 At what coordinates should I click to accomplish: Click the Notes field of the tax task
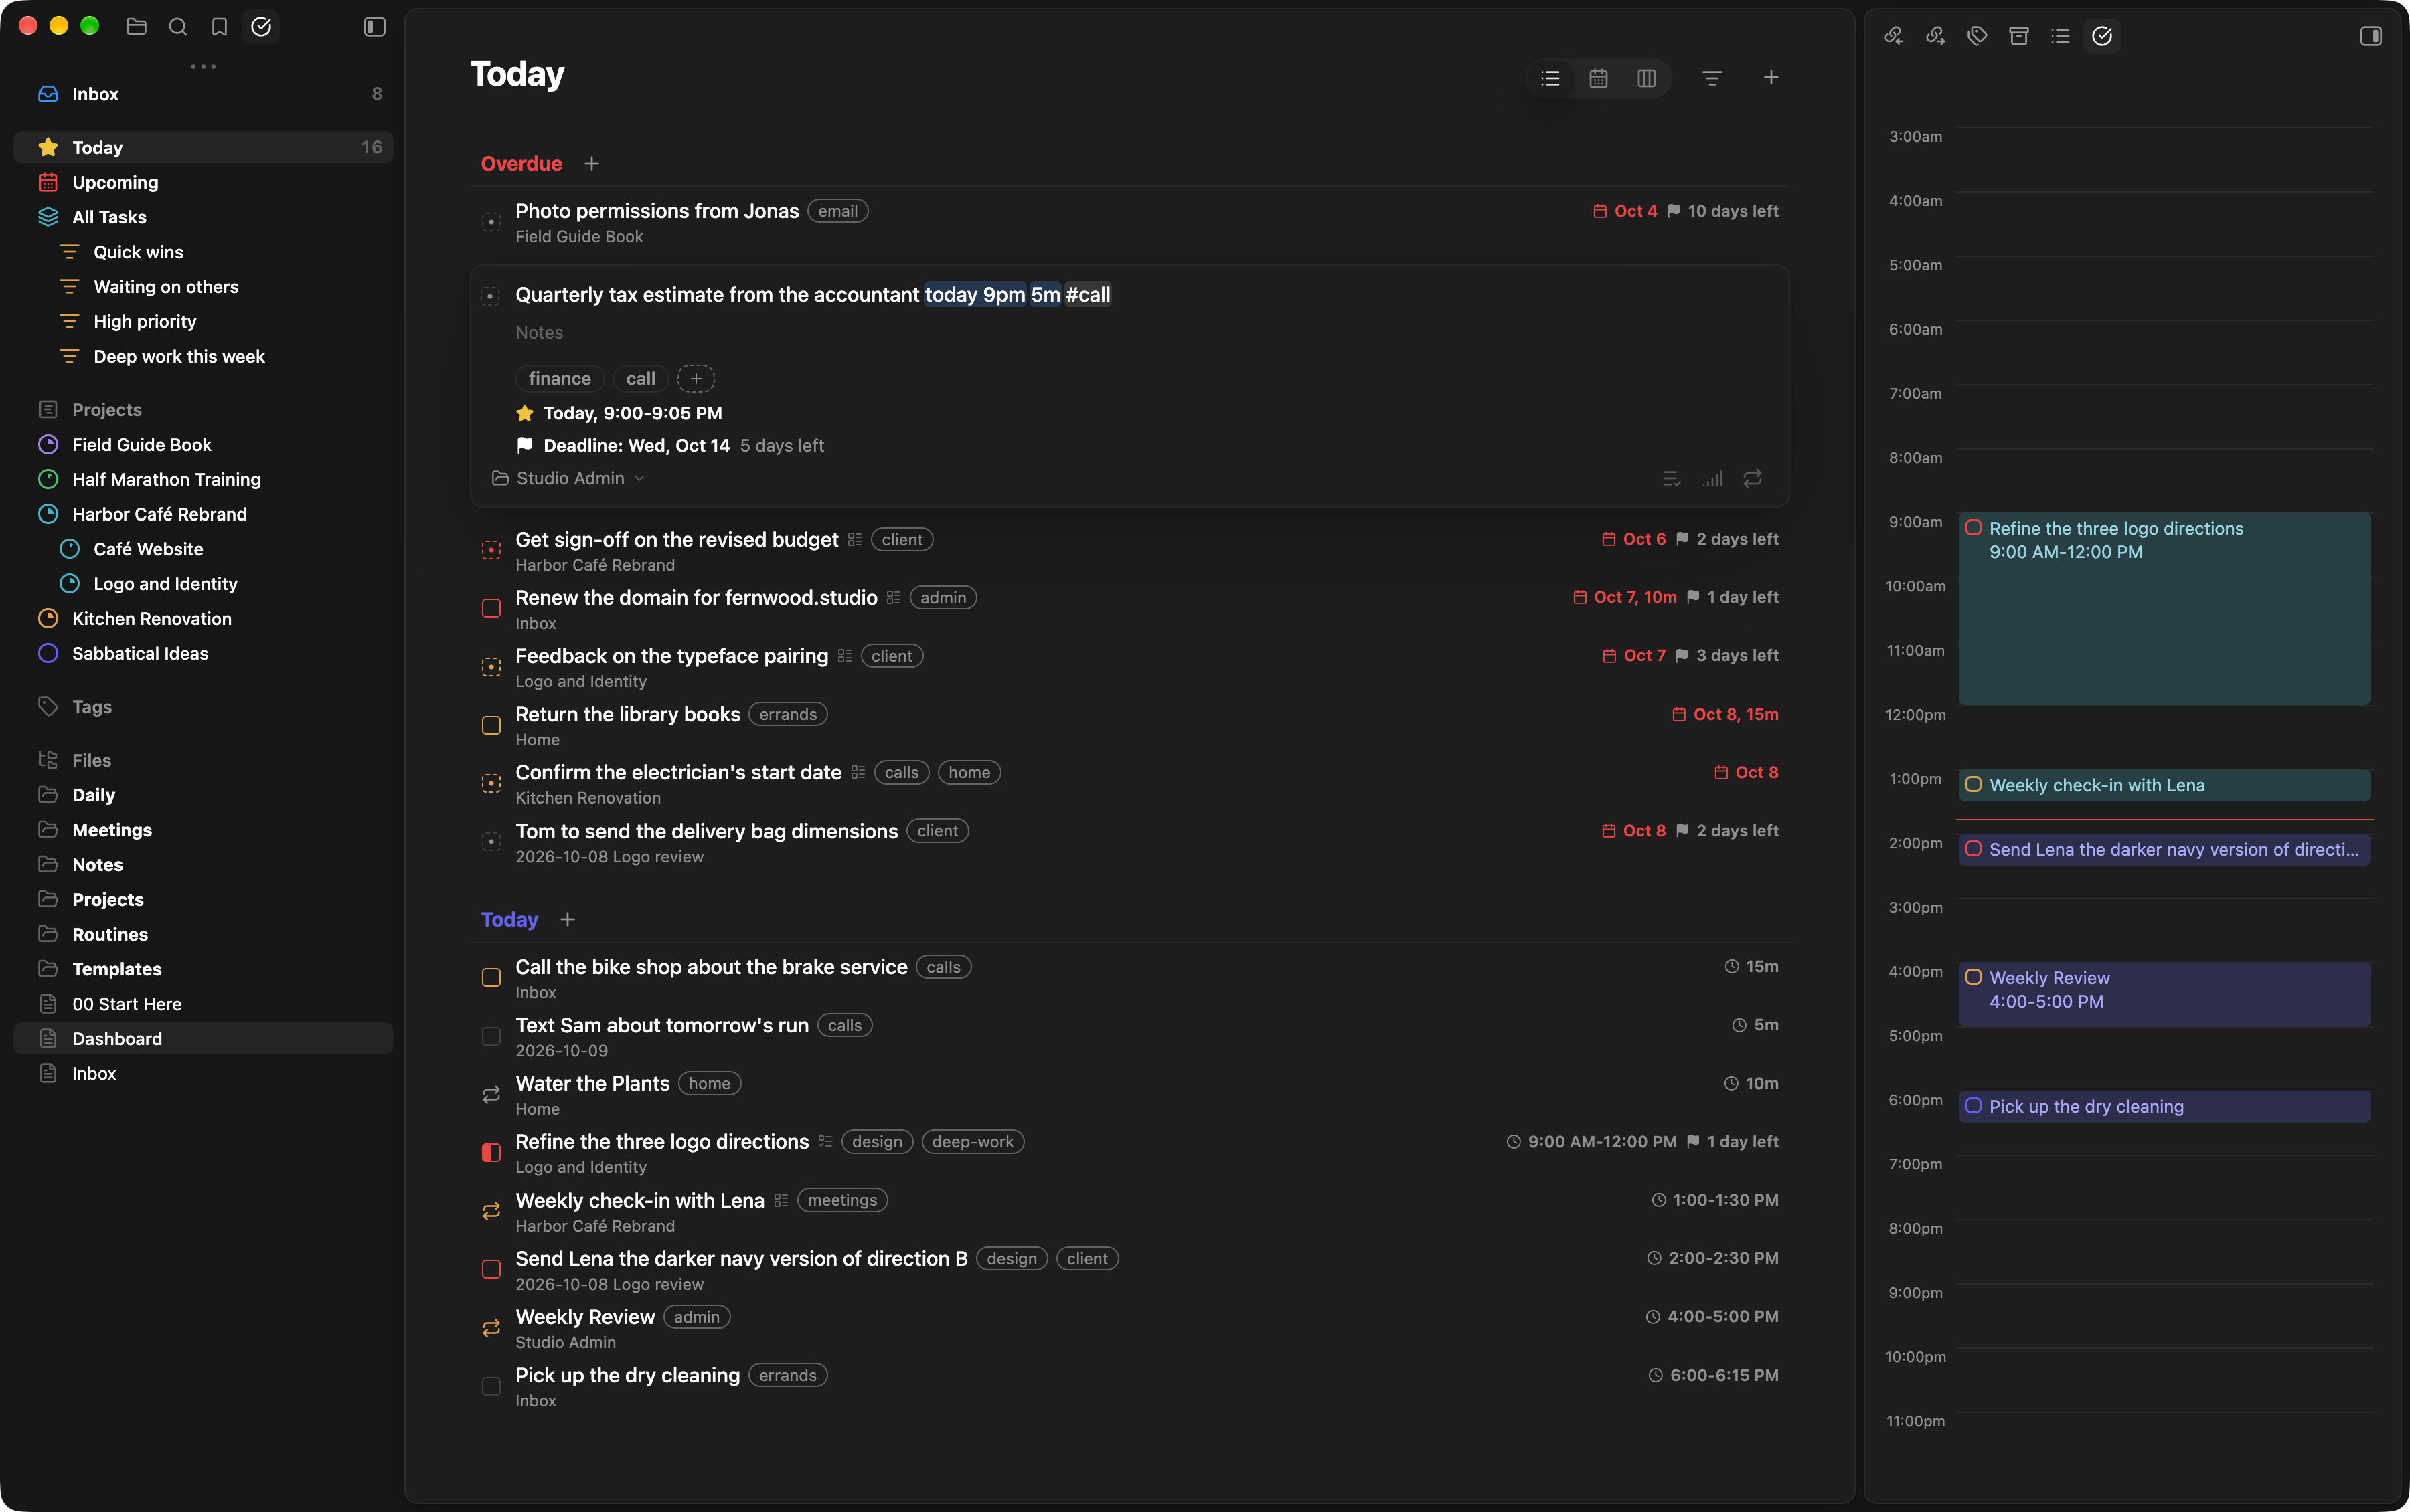[539, 333]
